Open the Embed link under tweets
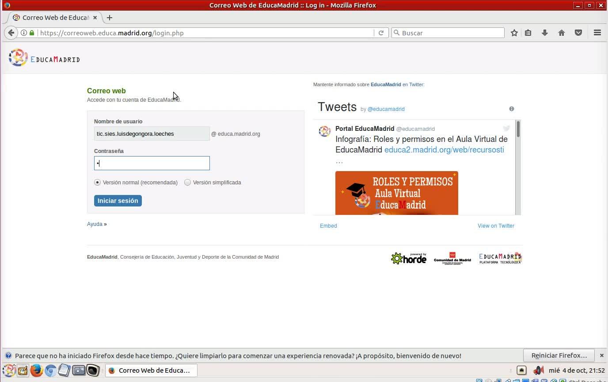The image size is (608, 382). pos(328,226)
